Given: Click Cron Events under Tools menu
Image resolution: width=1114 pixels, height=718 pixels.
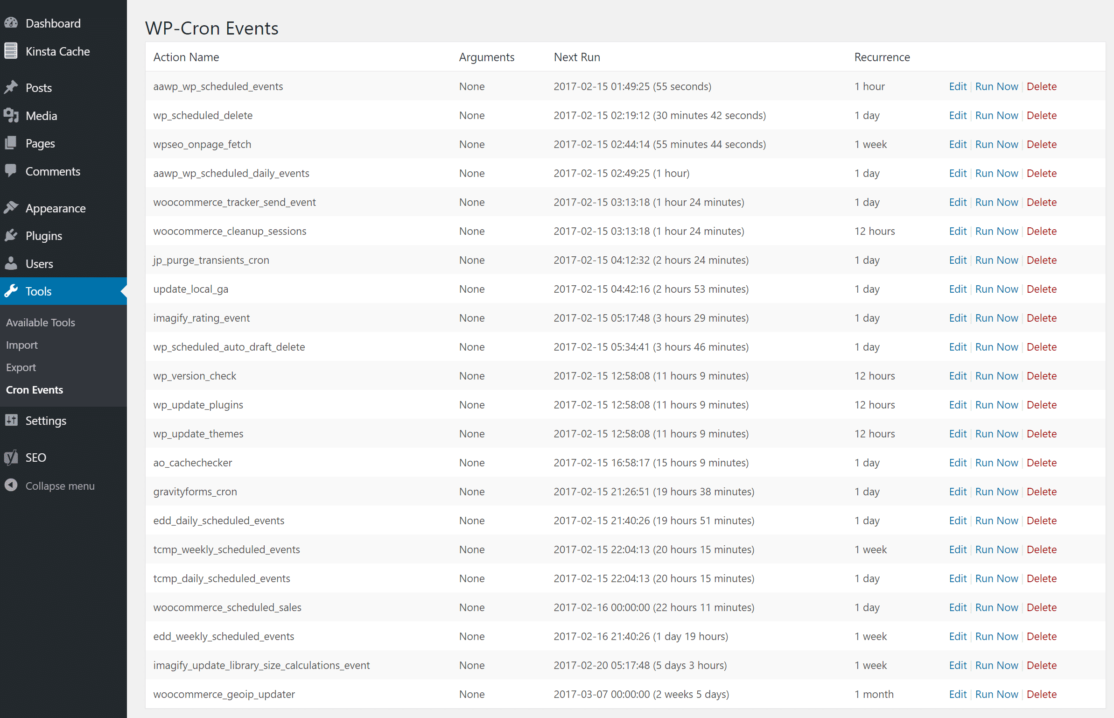Looking at the screenshot, I should 34,389.
